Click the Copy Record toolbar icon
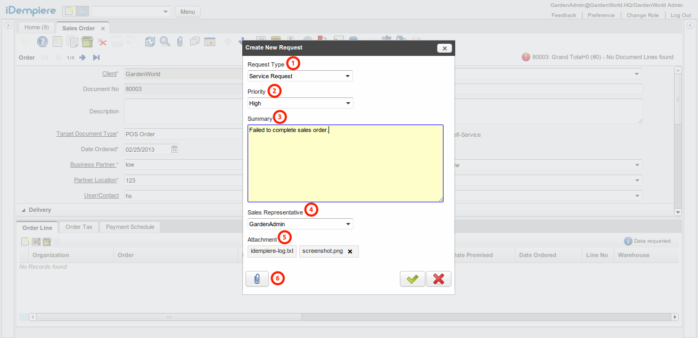 point(72,41)
